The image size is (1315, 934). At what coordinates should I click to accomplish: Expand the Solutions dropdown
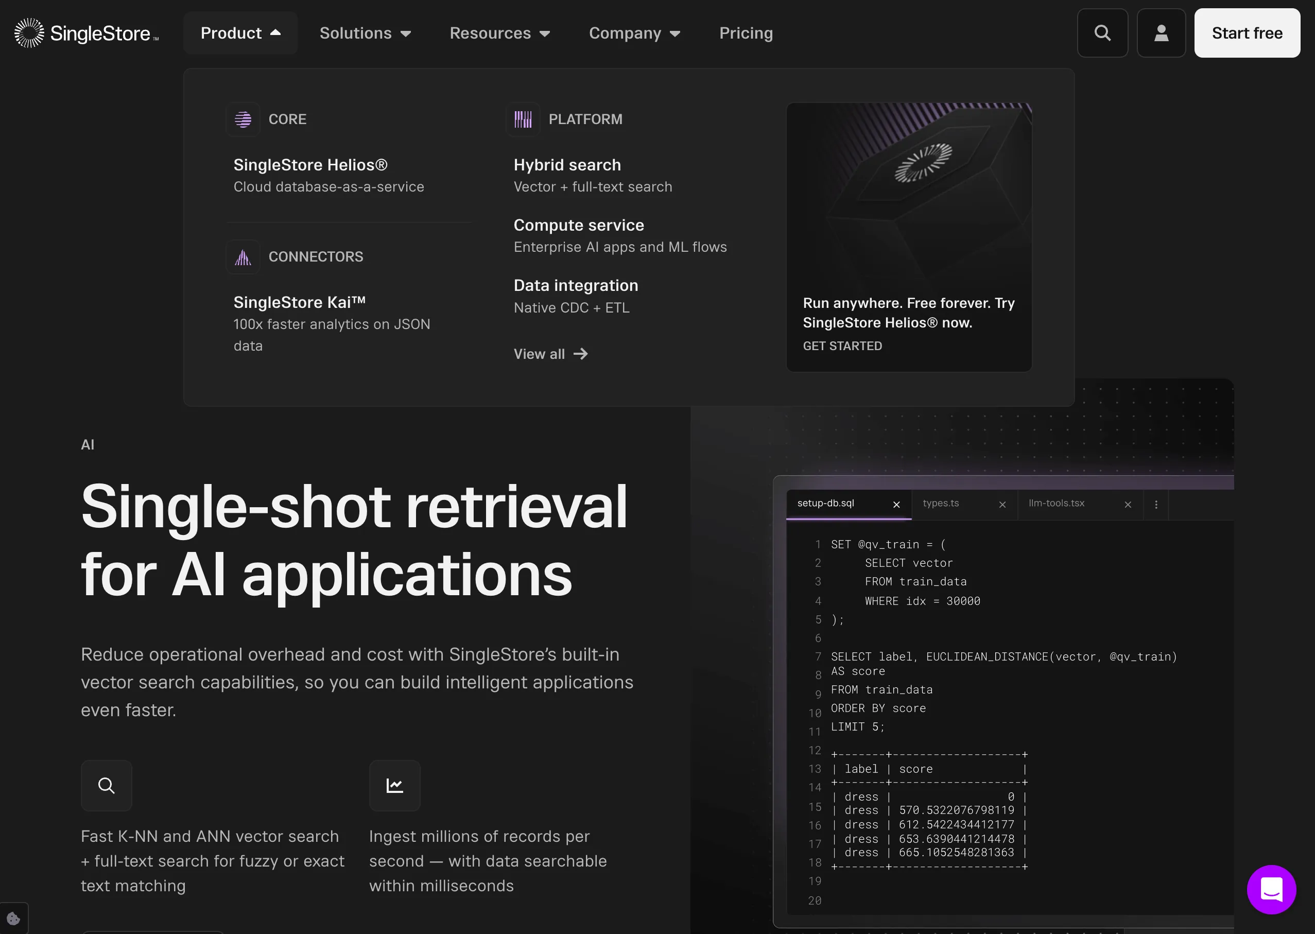[365, 33]
